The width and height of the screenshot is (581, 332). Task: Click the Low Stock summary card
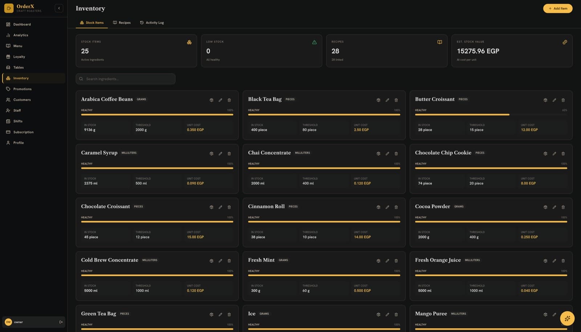coord(261,51)
